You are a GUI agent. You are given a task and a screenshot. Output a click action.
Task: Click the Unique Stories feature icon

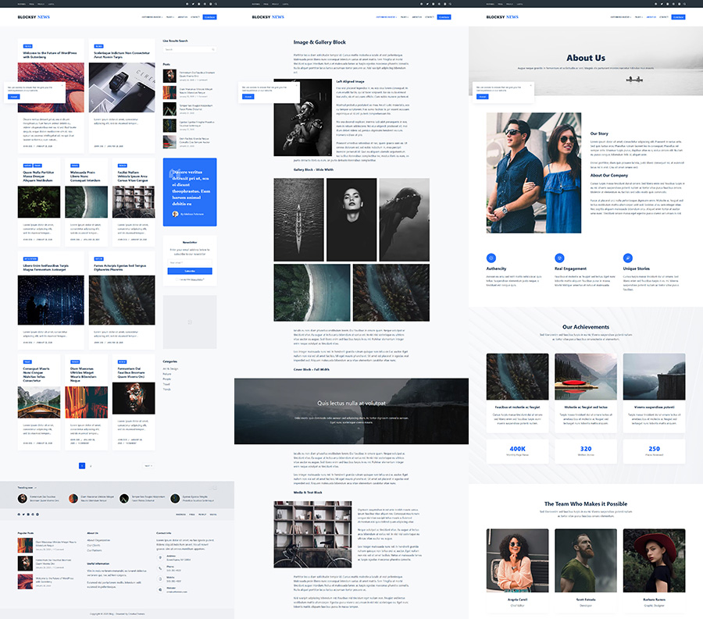(627, 258)
